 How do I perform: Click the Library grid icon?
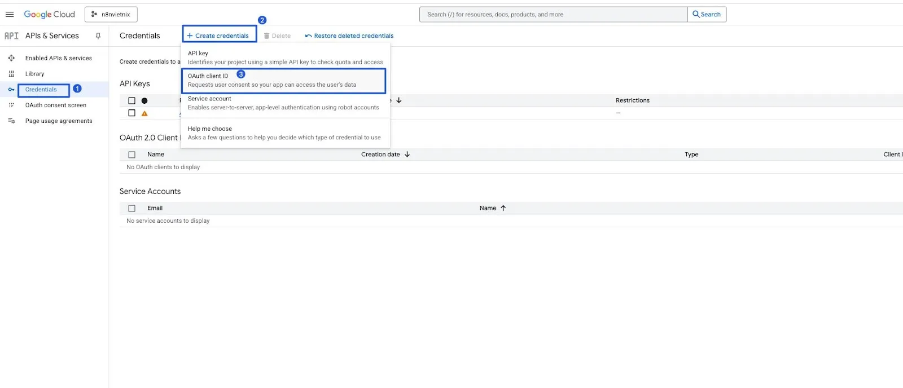(11, 74)
